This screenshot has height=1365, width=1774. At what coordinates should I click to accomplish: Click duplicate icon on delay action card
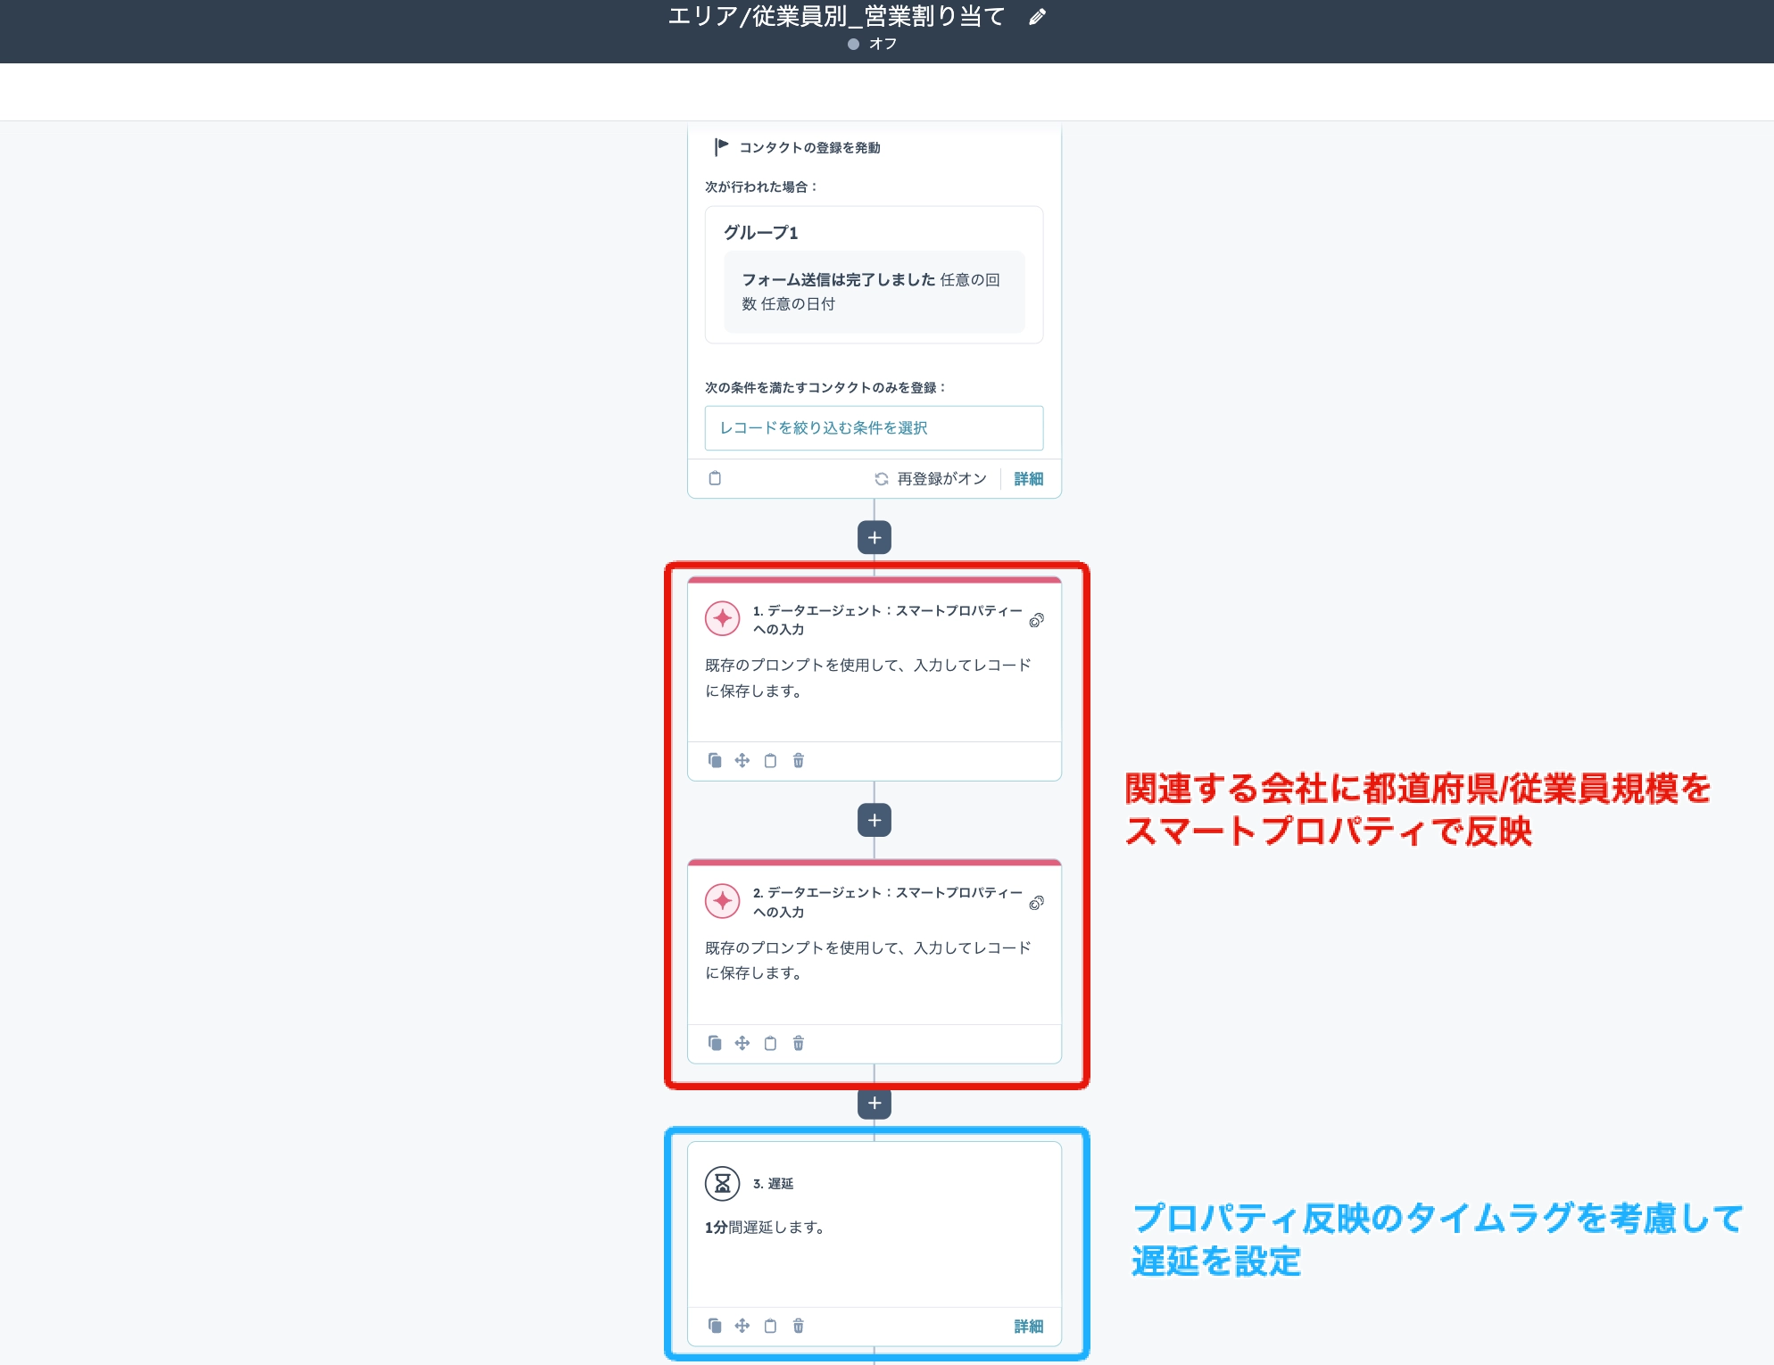[715, 1326]
